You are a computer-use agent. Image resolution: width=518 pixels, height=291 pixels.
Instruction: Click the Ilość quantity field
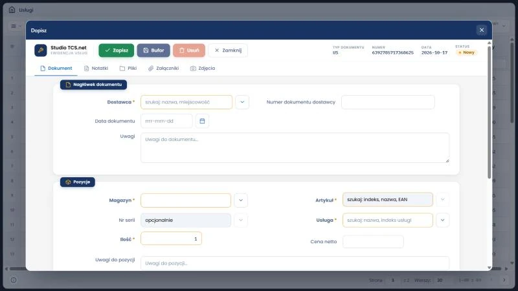171,239
